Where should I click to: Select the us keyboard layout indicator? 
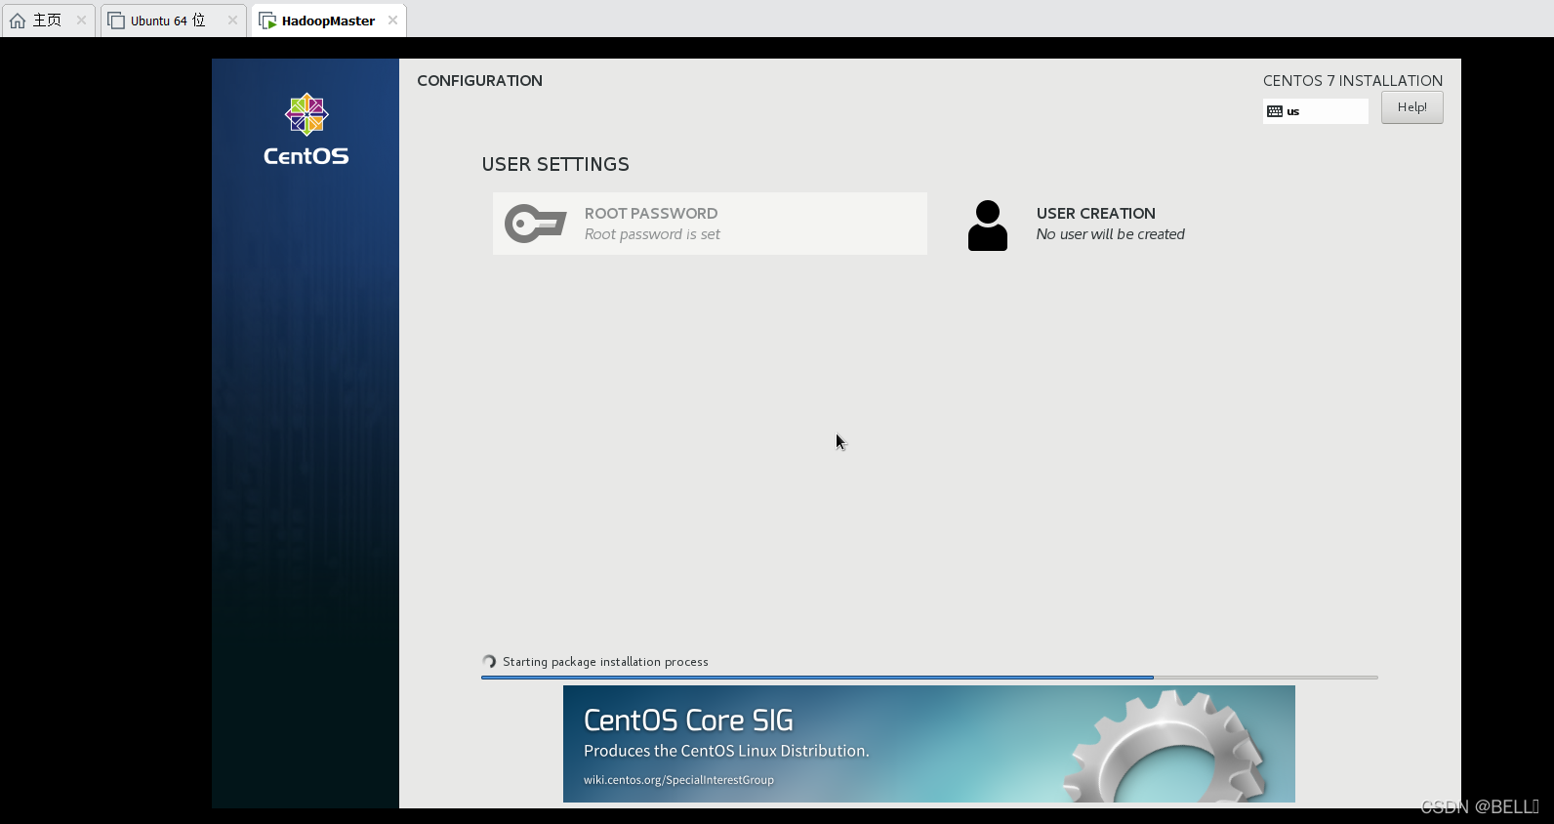coord(1315,111)
